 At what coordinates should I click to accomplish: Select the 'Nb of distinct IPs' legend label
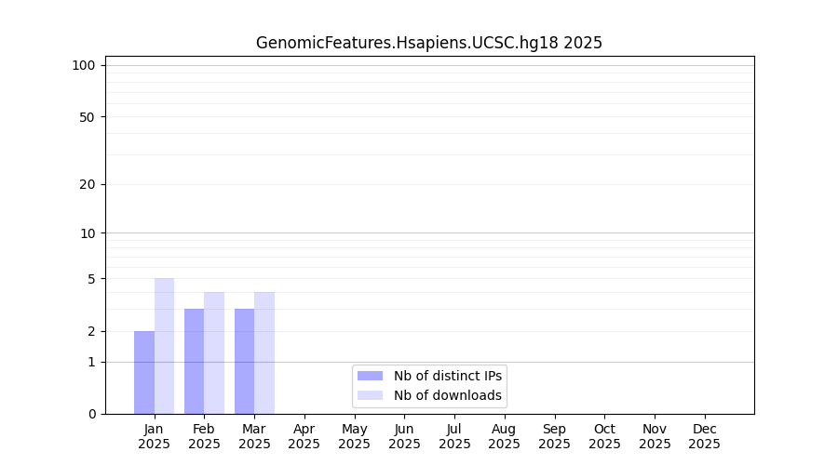pyautogui.click(x=447, y=376)
